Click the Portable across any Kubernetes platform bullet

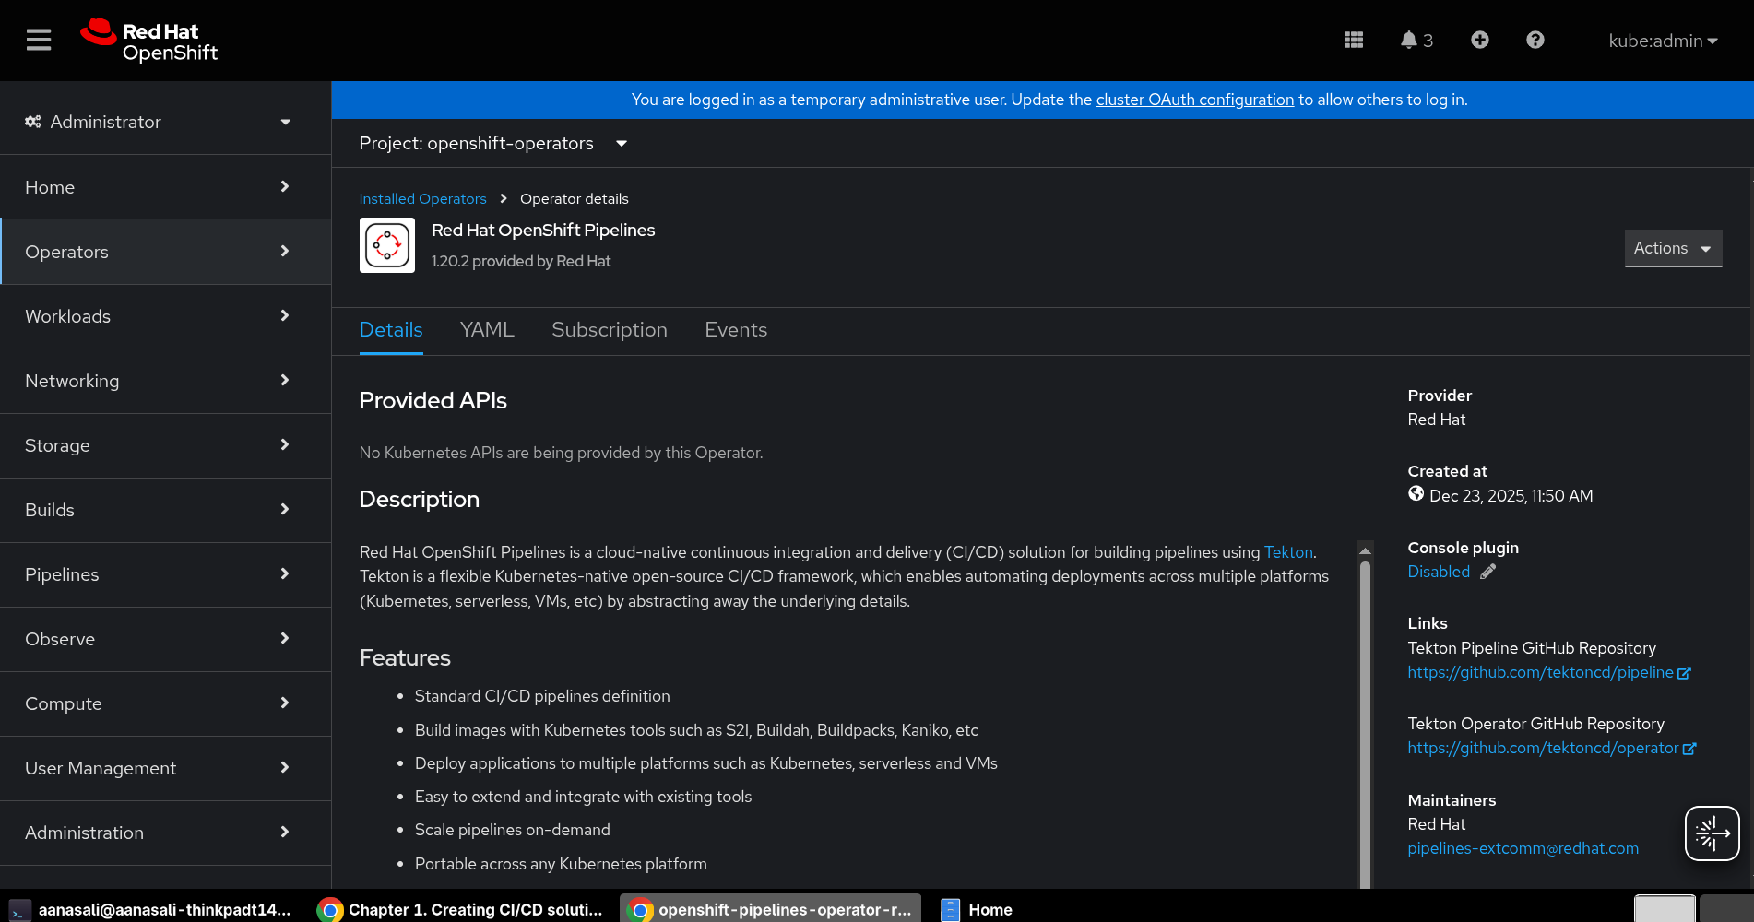[561, 864]
